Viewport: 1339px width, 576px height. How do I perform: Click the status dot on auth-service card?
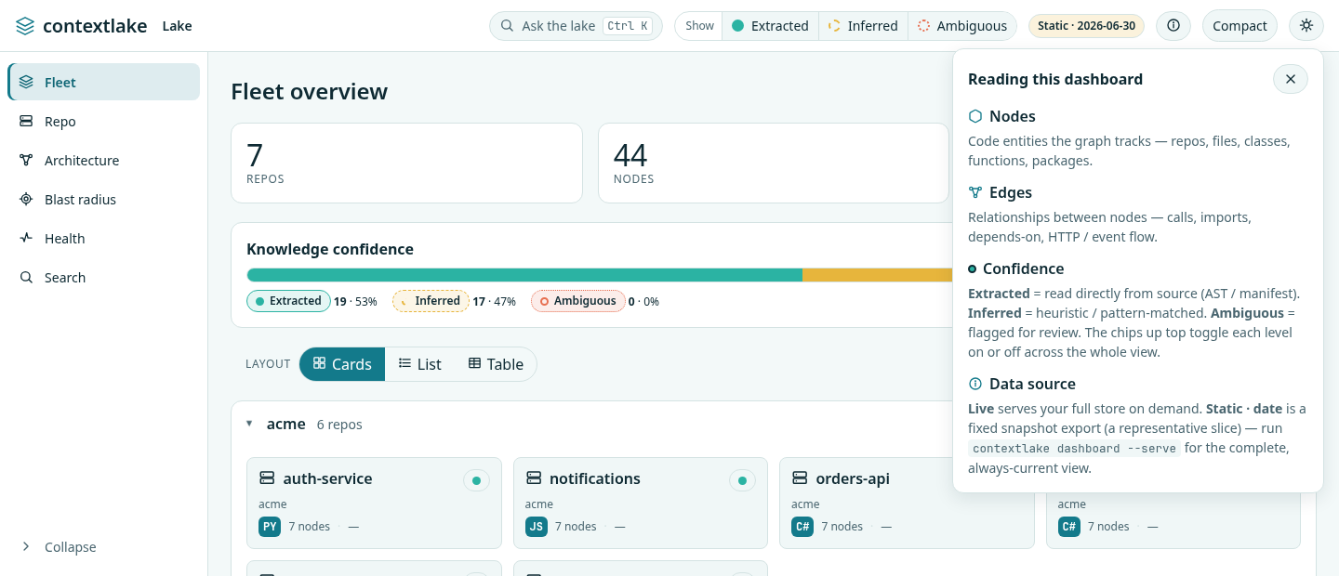(476, 480)
